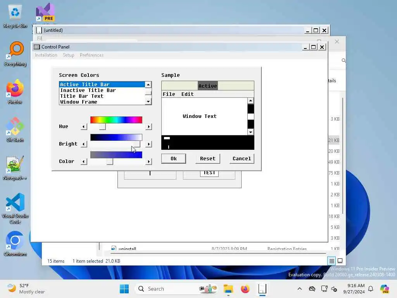Open the Windows Start menu
The width and height of the screenshot is (397, 298).
tap(124, 289)
